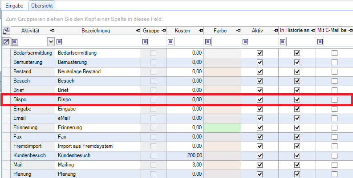The height and width of the screenshot is (178, 353).
Task: Sort by the Farbe column header
Action: pyautogui.click(x=219, y=31)
